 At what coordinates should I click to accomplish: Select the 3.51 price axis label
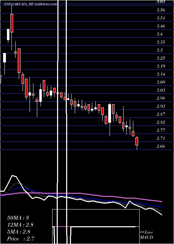click(x=161, y=18)
